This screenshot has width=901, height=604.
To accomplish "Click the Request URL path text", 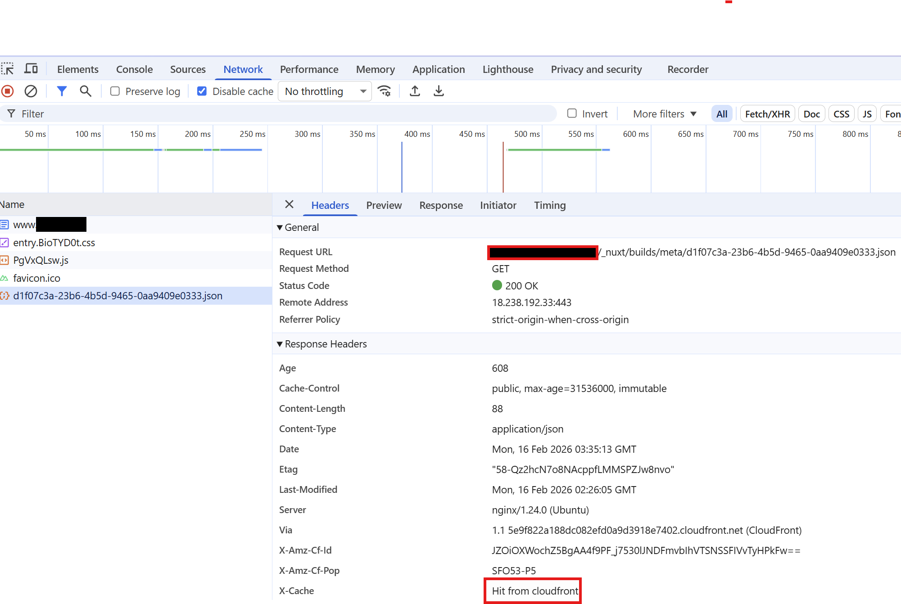I will pos(747,252).
